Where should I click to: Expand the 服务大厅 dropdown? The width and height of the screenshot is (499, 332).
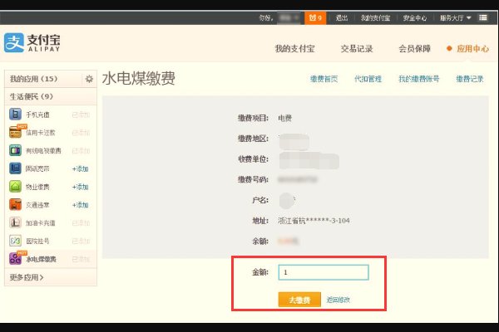(456, 17)
